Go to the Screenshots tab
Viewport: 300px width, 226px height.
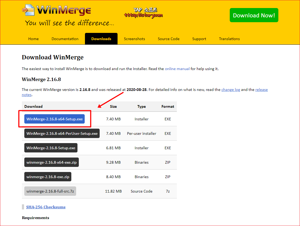(134, 39)
